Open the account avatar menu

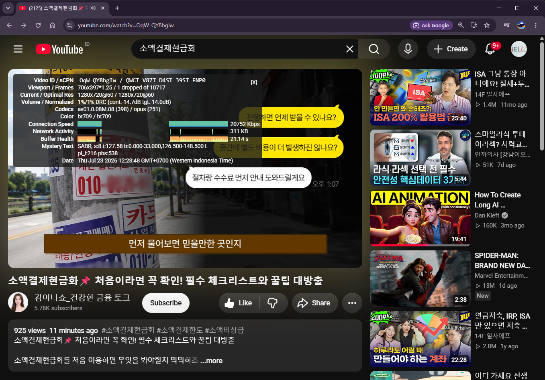pos(519,49)
